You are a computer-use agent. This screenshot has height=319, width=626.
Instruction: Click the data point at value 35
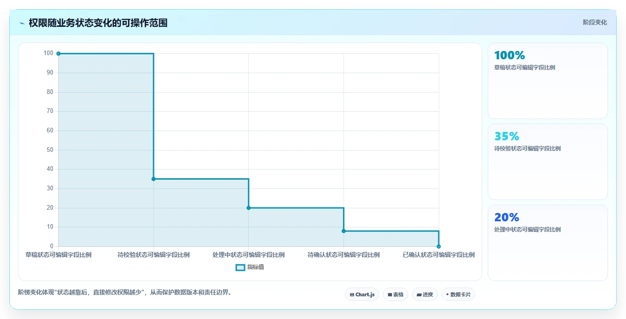pos(153,179)
